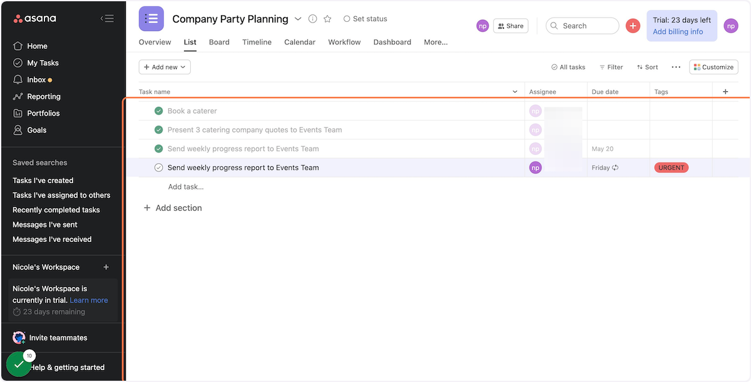Click the Asana logo
Screen dimensions: 751x382
[35, 19]
